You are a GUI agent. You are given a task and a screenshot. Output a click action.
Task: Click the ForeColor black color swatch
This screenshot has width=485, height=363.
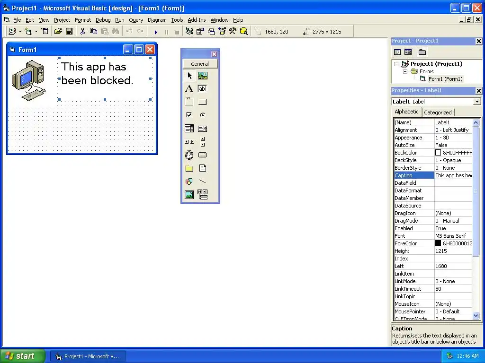[438, 243]
